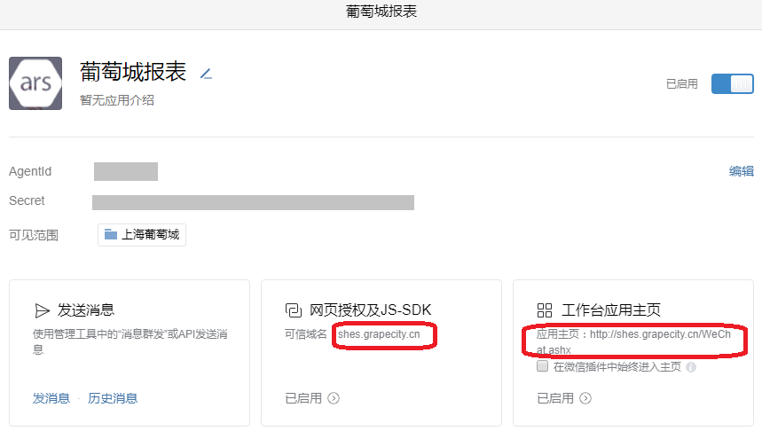
Task: Click the 可见范围 label
Action: (34, 235)
